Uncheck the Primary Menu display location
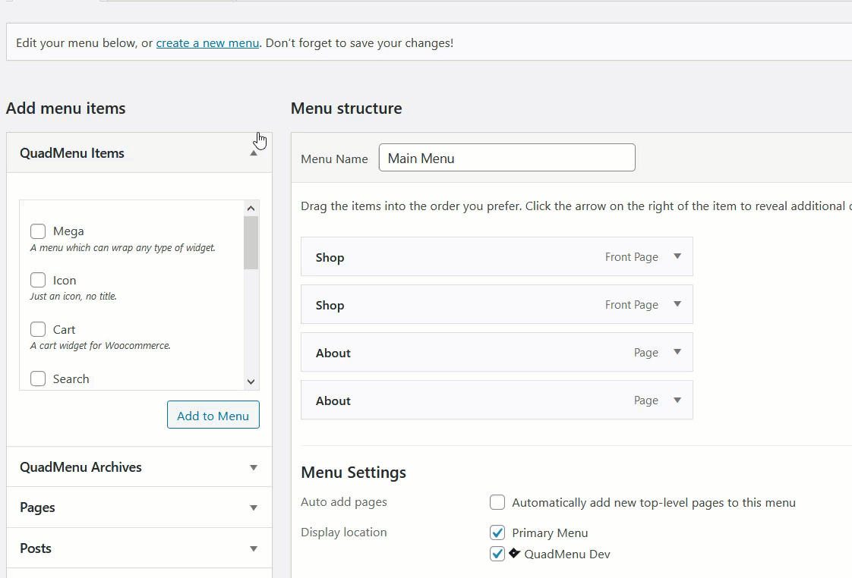 click(497, 532)
